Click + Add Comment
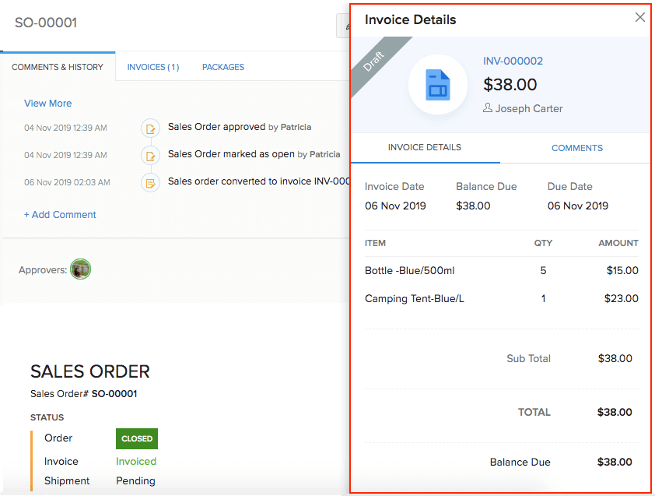This screenshot has width=655, height=496. (x=60, y=214)
